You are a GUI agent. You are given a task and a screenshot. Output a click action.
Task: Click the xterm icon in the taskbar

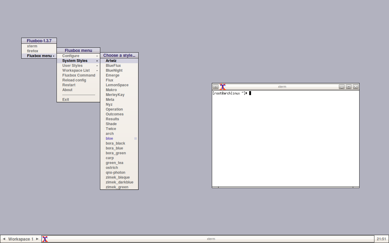45,239
